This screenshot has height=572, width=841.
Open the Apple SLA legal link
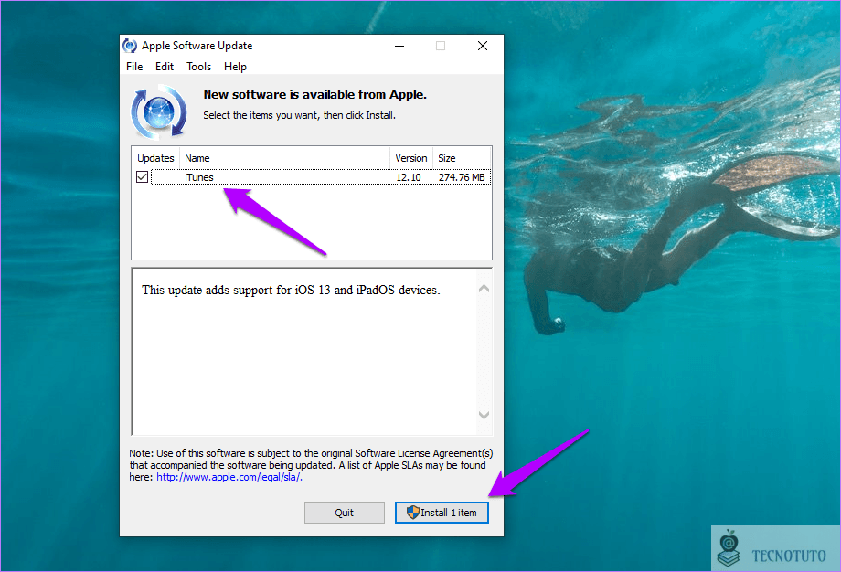pos(229,477)
